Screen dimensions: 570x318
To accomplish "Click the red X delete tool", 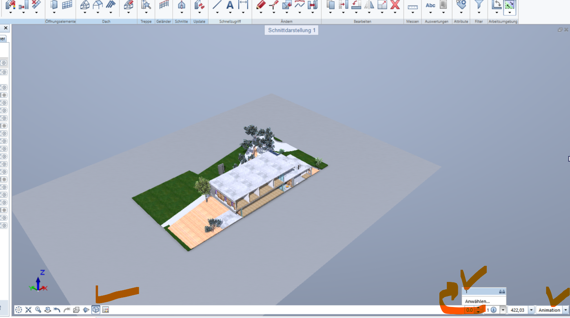I will click(x=395, y=5).
